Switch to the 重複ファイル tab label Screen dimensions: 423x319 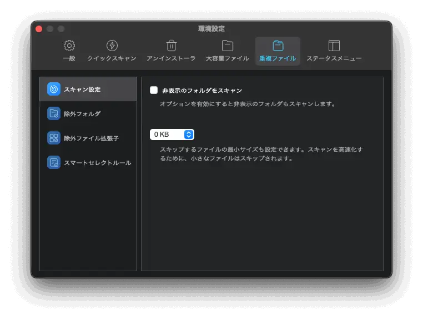click(278, 58)
